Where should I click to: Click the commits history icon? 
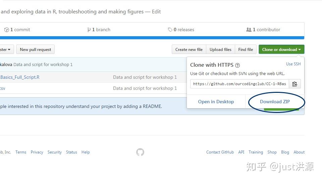click(6, 30)
